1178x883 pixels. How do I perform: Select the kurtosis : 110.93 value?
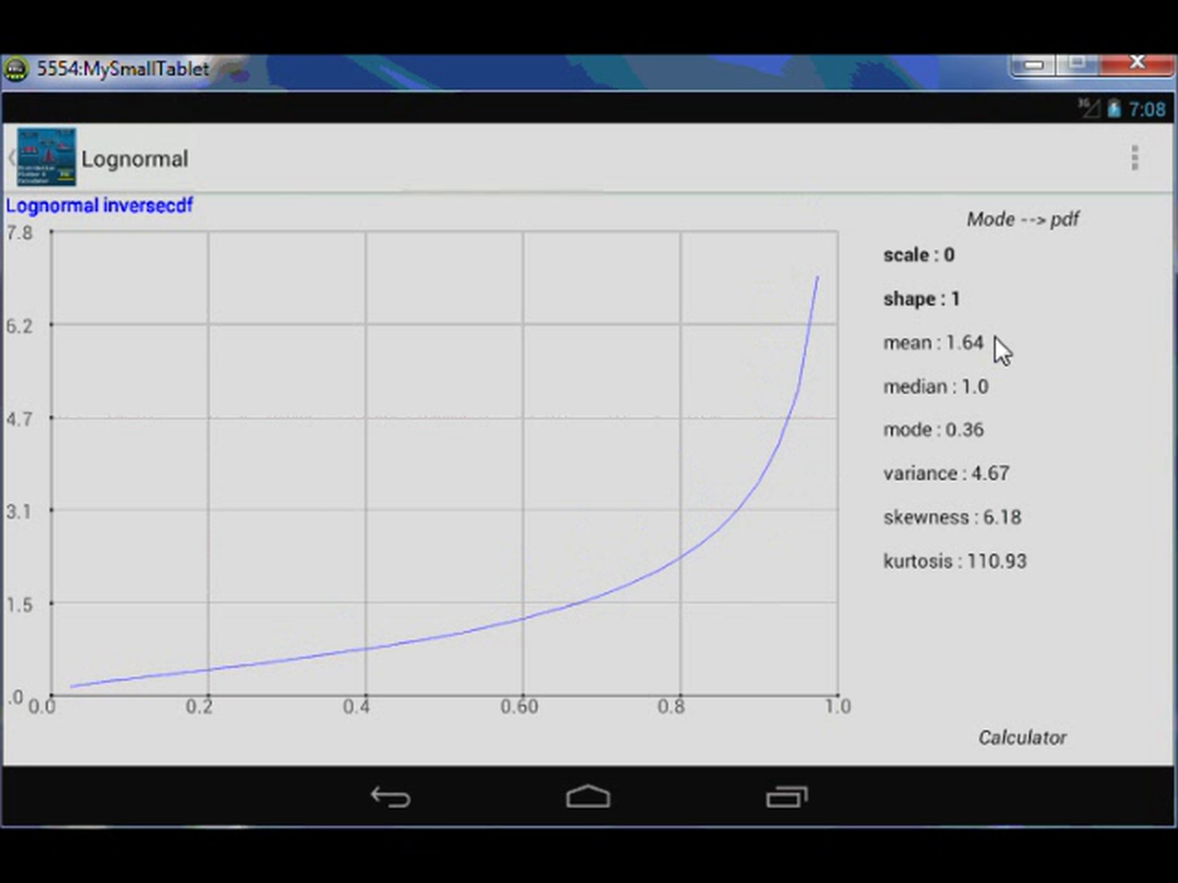point(954,561)
